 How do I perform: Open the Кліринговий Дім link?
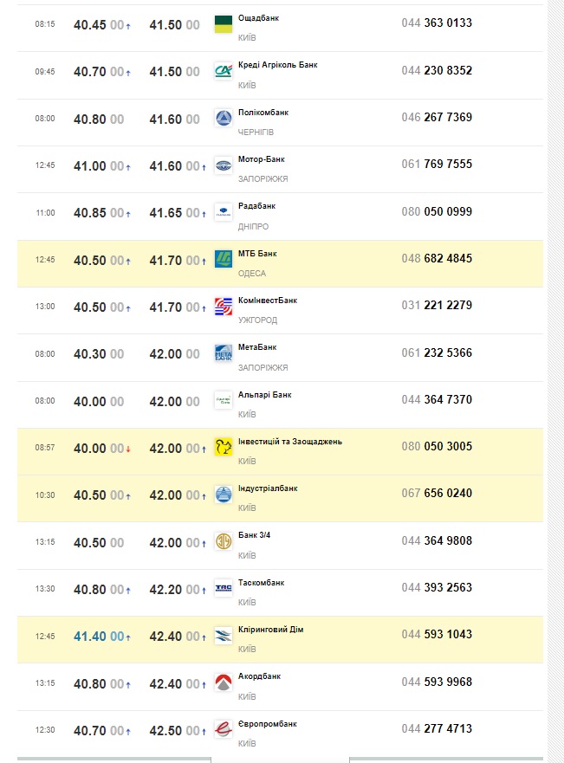(x=270, y=630)
